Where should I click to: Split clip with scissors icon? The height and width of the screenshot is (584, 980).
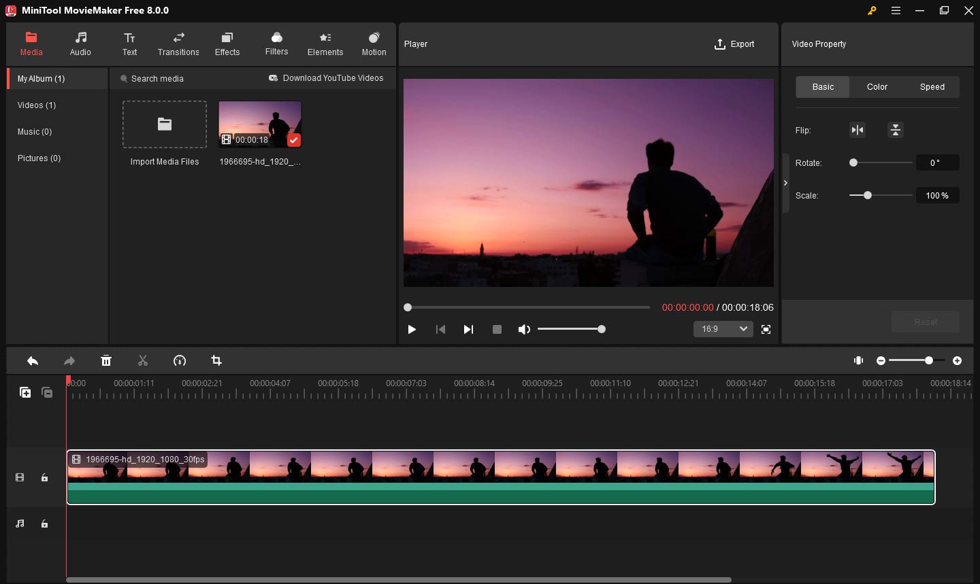[143, 361]
